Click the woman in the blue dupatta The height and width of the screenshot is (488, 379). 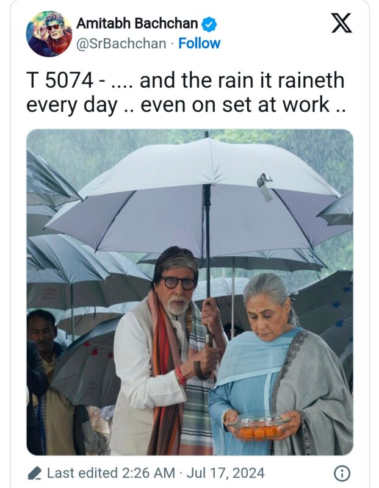(x=280, y=364)
